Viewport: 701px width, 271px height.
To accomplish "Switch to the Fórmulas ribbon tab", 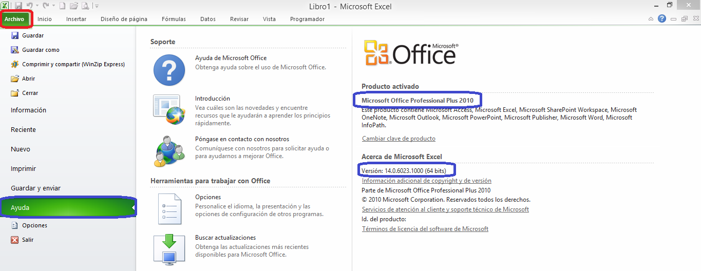I will point(174,19).
